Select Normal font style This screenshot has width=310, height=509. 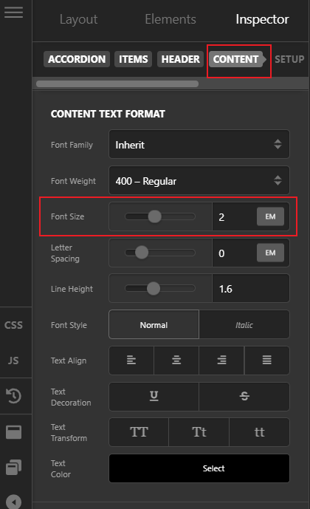tap(154, 324)
